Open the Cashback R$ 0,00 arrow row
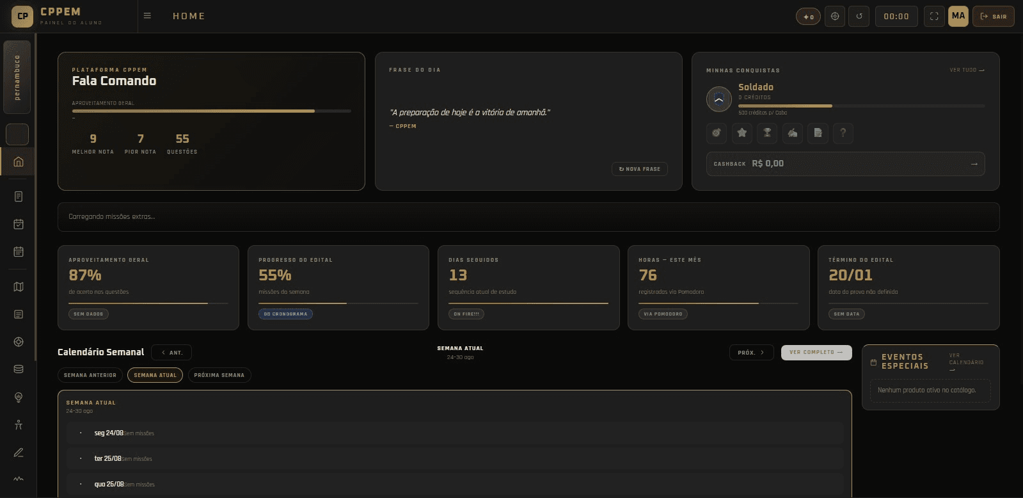Viewport: 1023px width, 498px height. (x=845, y=164)
